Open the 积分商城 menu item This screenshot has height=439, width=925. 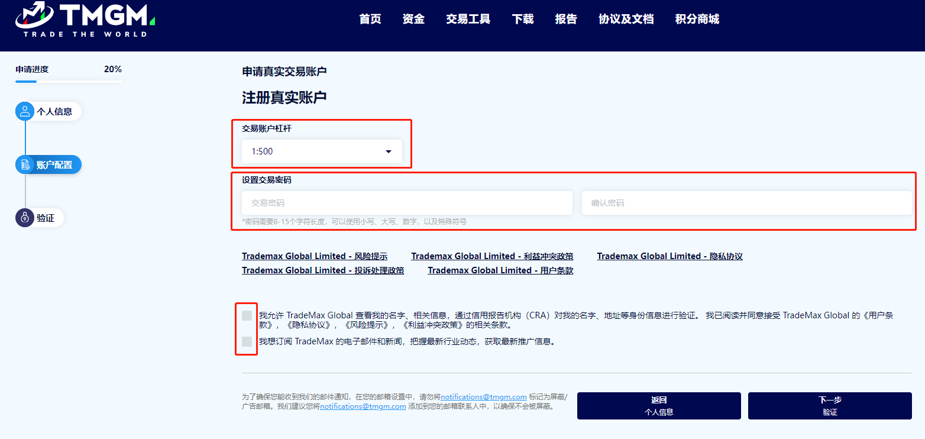coord(697,19)
